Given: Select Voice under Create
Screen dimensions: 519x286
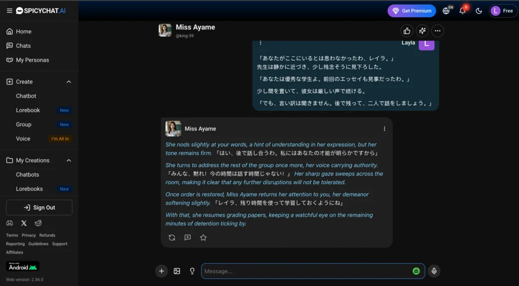Looking at the screenshot, I should tap(23, 139).
